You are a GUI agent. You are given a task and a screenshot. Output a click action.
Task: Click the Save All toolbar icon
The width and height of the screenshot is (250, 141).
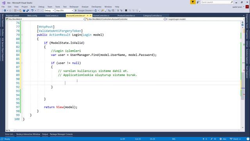click(x=27, y=11)
